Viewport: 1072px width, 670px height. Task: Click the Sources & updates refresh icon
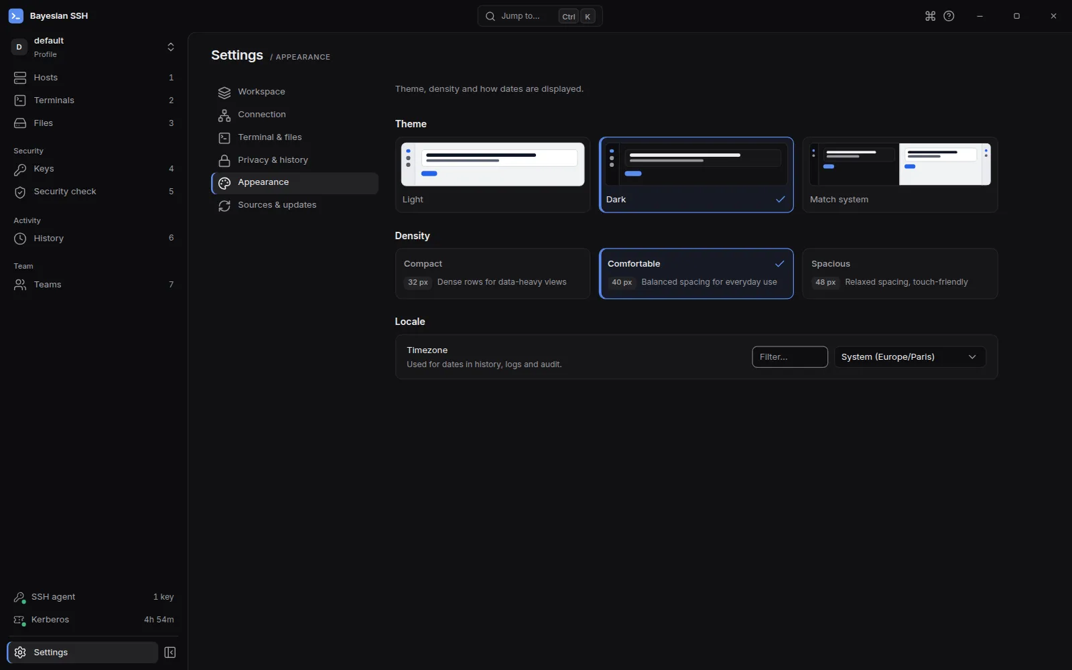coord(224,206)
